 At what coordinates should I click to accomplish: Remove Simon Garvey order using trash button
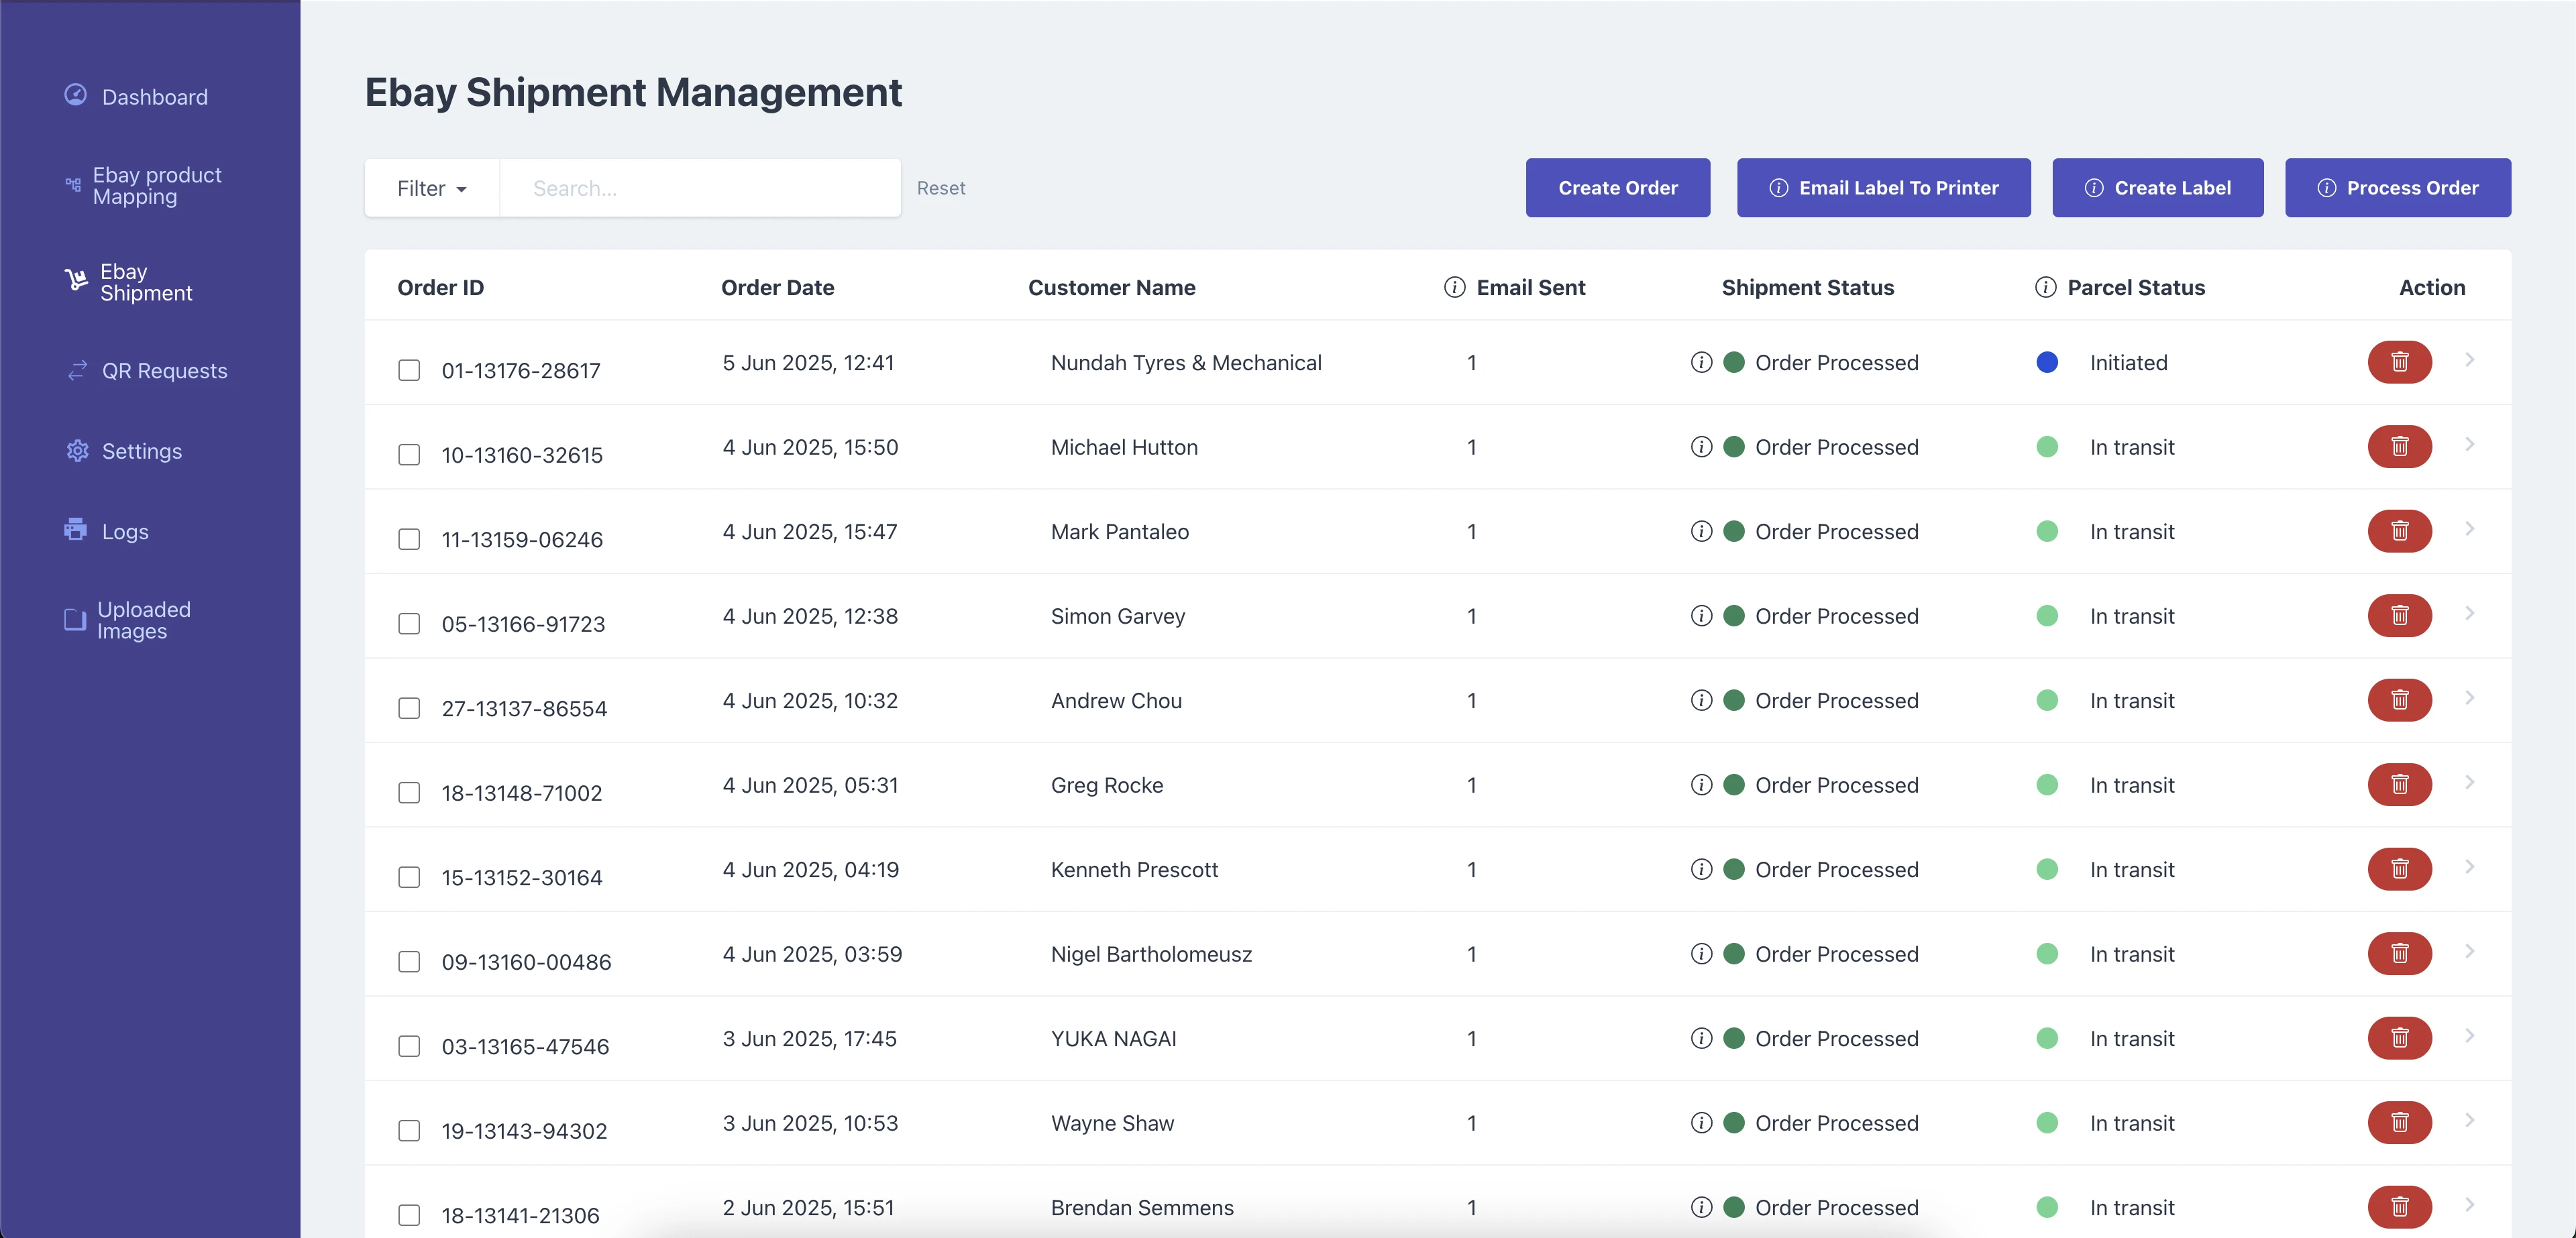(x=2399, y=615)
